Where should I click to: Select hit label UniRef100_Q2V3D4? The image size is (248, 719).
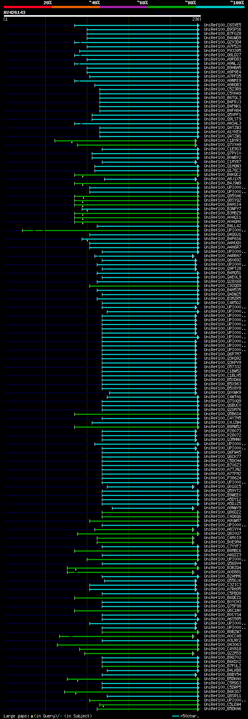[222, 42]
